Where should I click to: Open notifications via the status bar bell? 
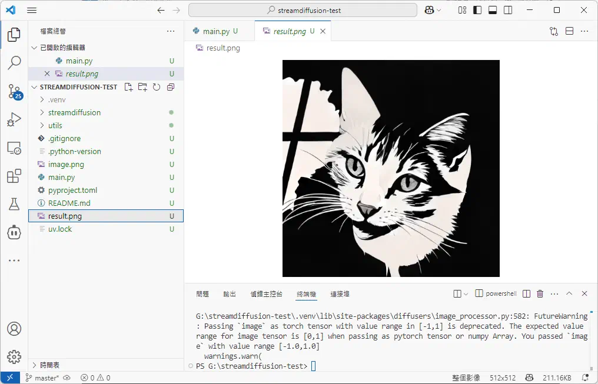point(586,378)
